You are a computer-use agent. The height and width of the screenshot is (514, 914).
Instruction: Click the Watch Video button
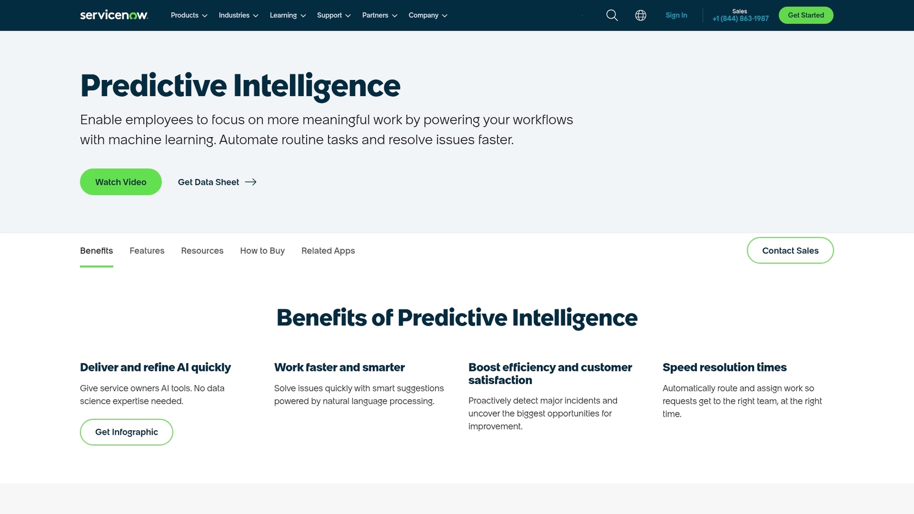(x=120, y=182)
